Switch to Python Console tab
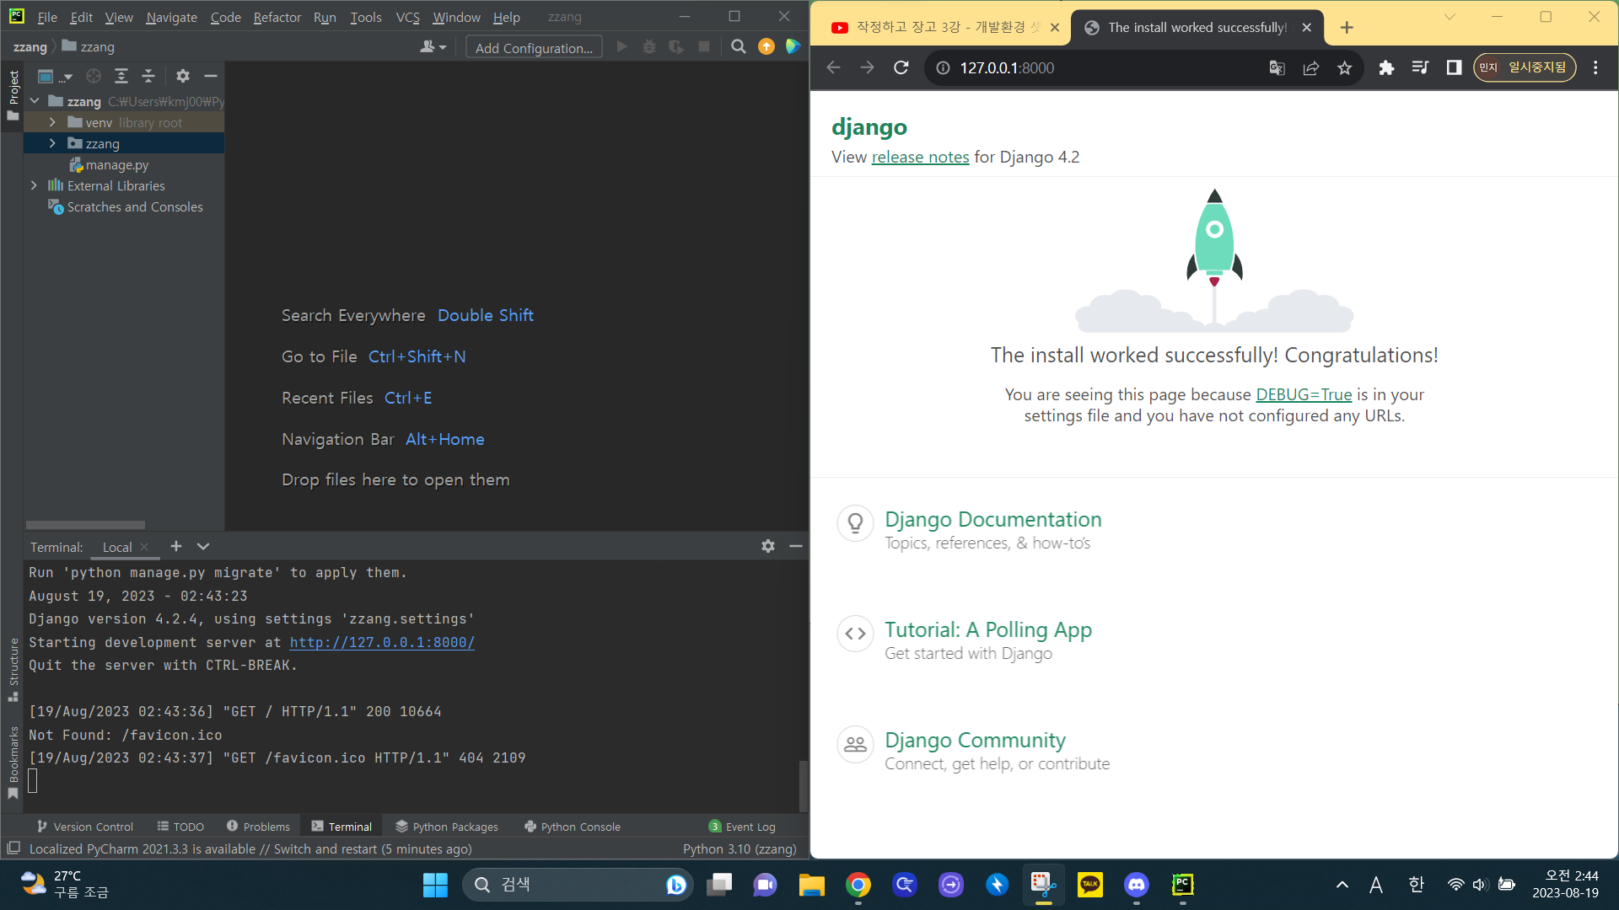 tap(573, 827)
